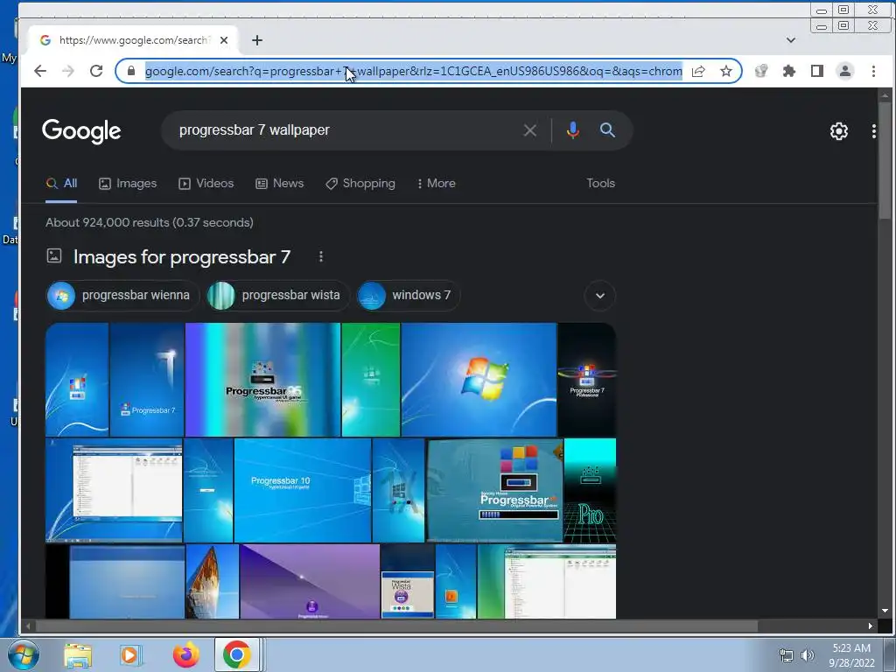Image resolution: width=896 pixels, height=672 pixels.
Task: Switch to the Videos tab
Action: [206, 184]
